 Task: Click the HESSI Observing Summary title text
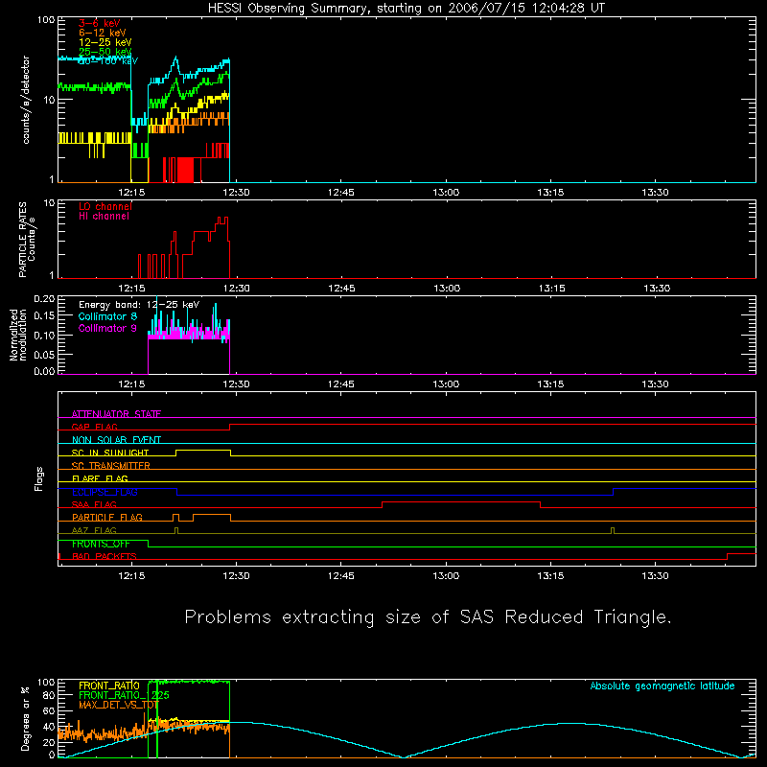pyautogui.click(x=407, y=9)
